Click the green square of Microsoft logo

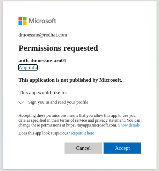pyautogui.click(x=24, y=18)
